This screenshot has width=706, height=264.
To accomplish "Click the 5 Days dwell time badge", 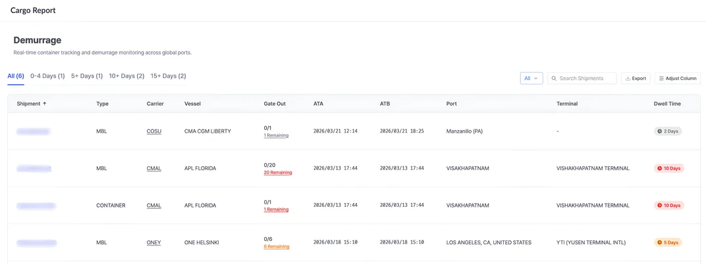I will pos(668,242).
